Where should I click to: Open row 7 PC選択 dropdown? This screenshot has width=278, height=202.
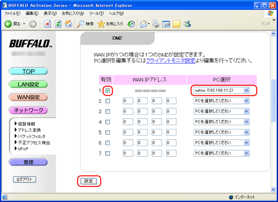[221, 153]
